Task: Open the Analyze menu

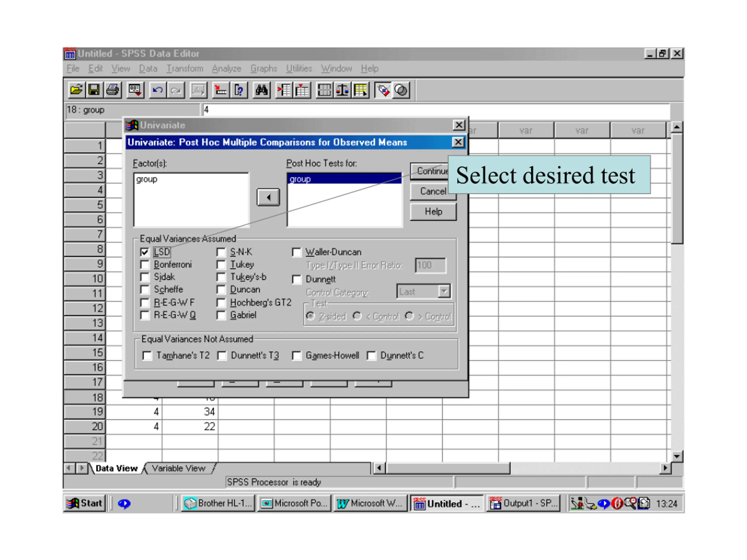Action: 227,69
